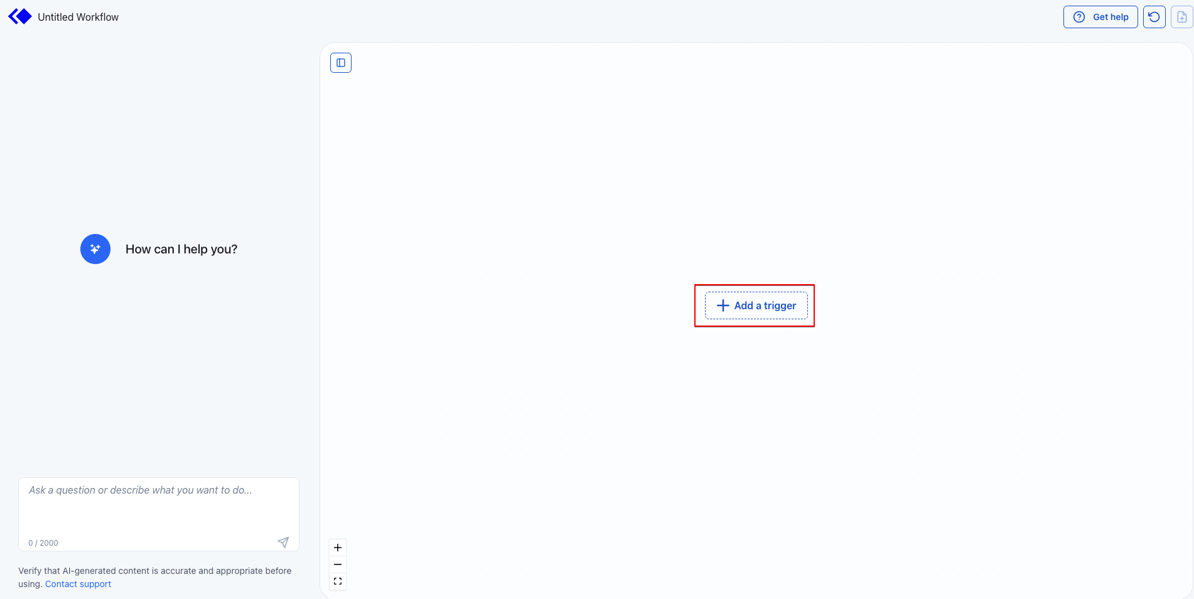Zoom in on the workflow canvas
This screenshot has width=1194, height=599.
click(338, 547)
